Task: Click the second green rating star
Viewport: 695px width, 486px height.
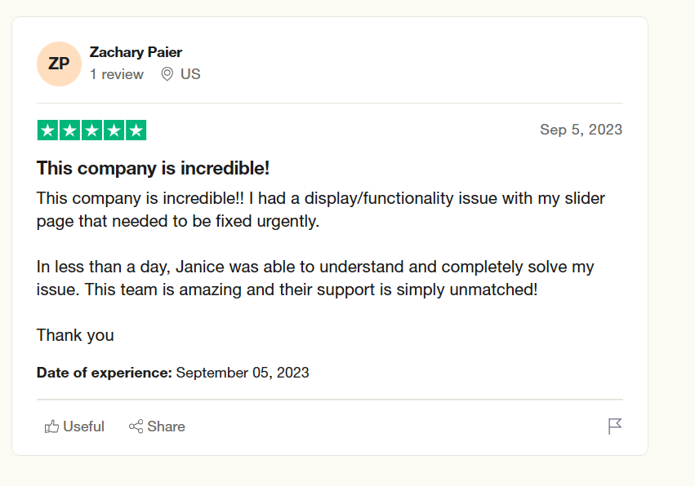Action: tap(70, 130)
